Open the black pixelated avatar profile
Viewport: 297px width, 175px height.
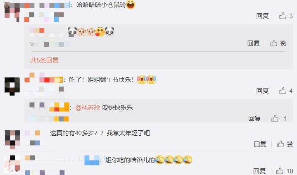[x=12, y=86]
